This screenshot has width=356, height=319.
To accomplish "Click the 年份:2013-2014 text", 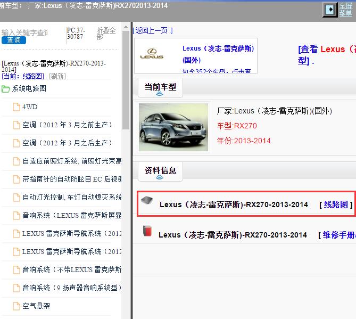I will 244,141.
